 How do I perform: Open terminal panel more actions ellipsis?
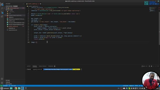(x=154, y=66)
